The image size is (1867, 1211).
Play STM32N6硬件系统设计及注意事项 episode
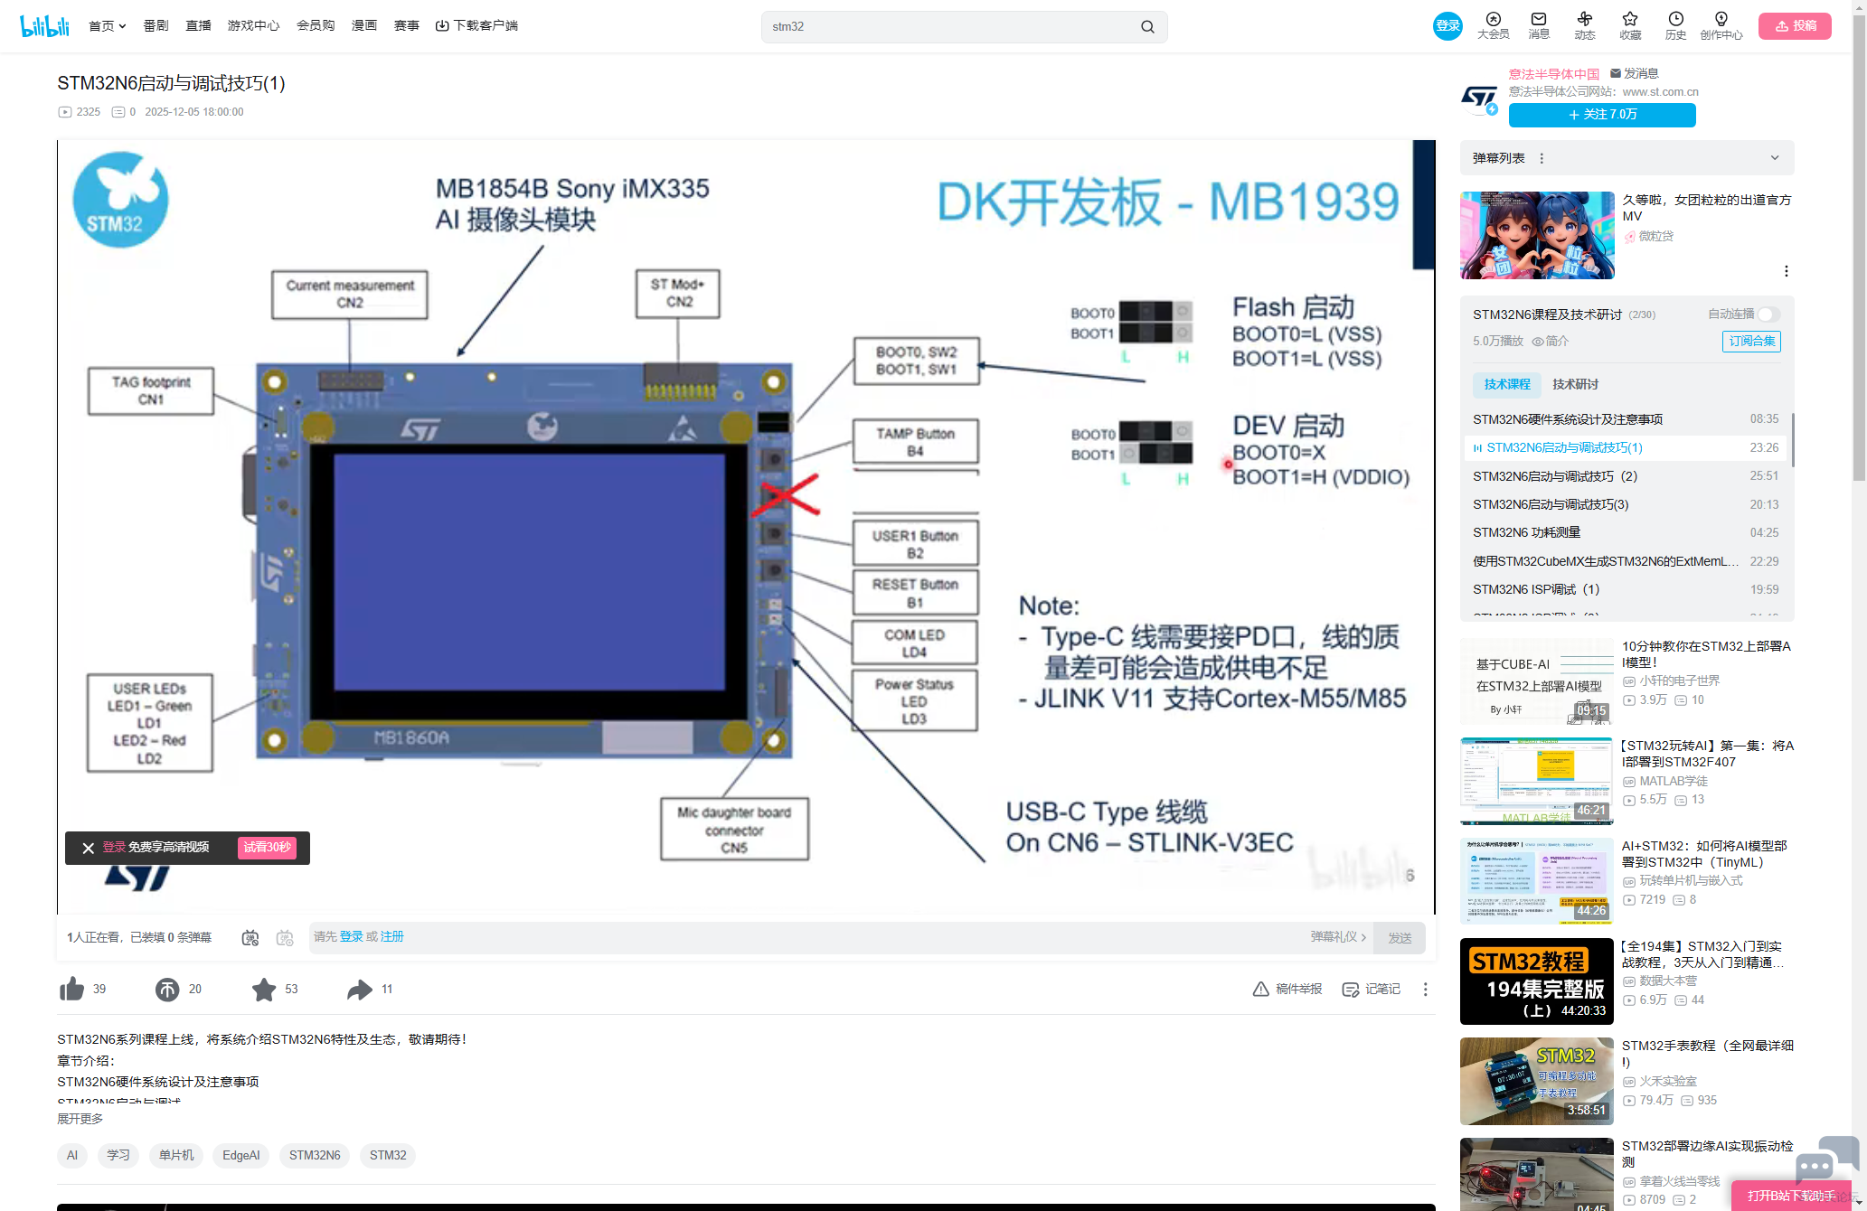point(1626,419)
